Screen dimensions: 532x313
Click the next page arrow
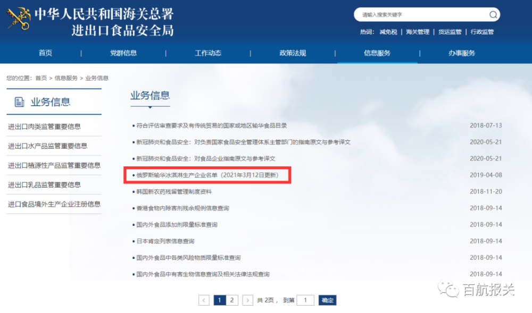(x=248, y=300)
